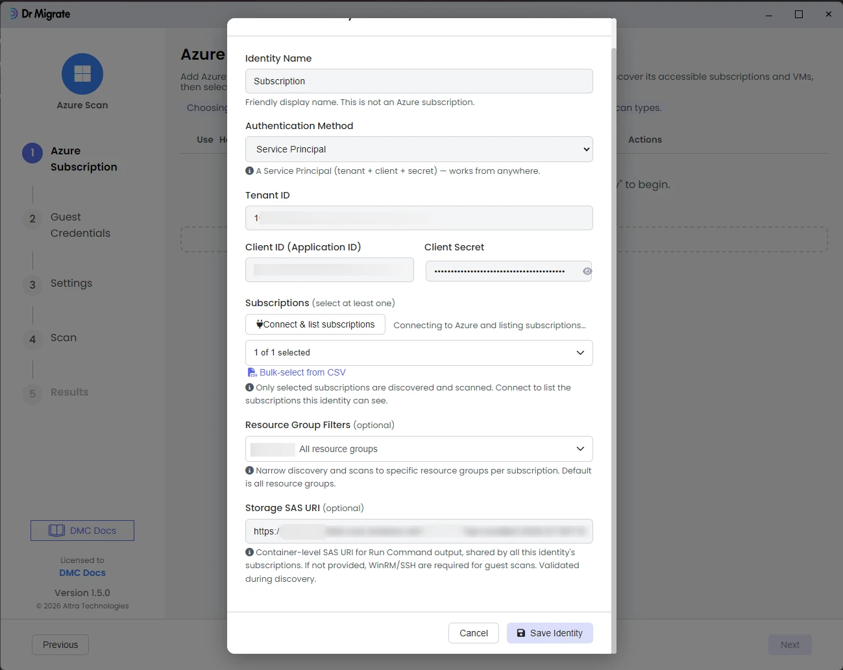Click Connect & list subscriptions button

coord(315,324)
